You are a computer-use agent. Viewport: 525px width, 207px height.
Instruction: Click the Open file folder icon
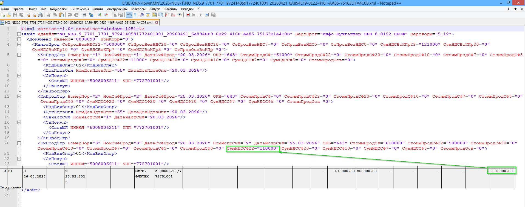tap(9, 15)
